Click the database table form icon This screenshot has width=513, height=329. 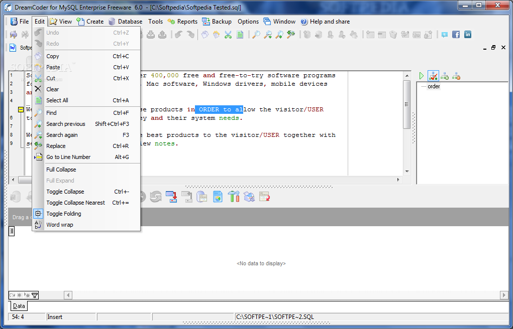click(202, 197)
